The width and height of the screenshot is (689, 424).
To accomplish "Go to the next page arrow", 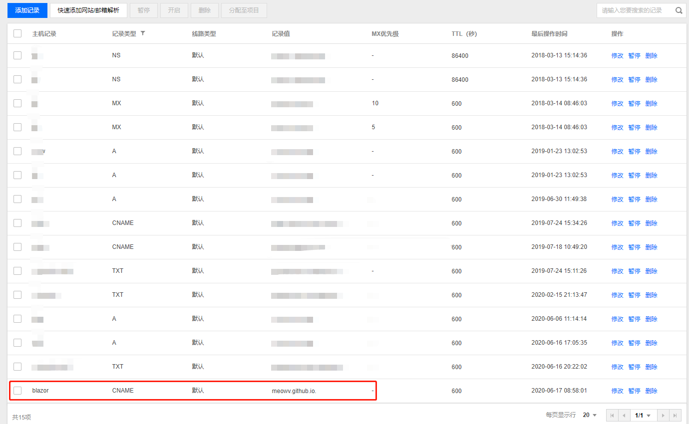I will click(663, 416).
